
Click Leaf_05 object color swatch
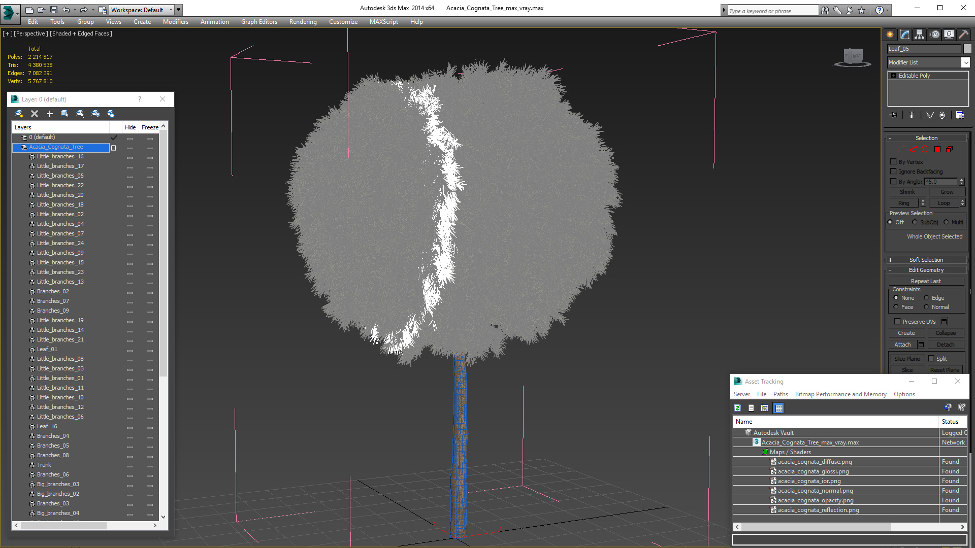pos(967,49)
